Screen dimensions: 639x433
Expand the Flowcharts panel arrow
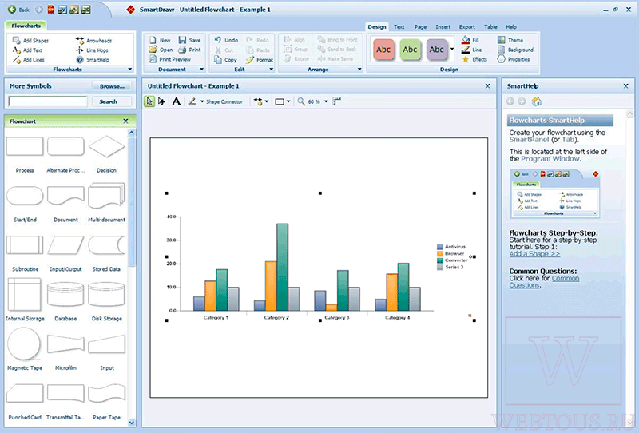coord(130,70)
